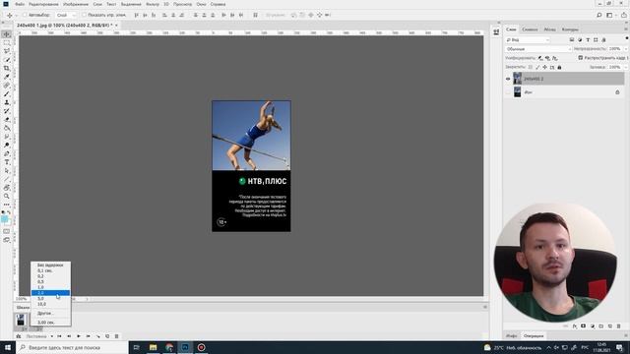Open the timeline panel options menu

click(485, 307)
